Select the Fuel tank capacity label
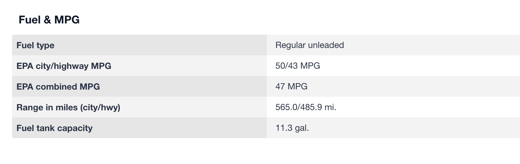 (54, 128)
